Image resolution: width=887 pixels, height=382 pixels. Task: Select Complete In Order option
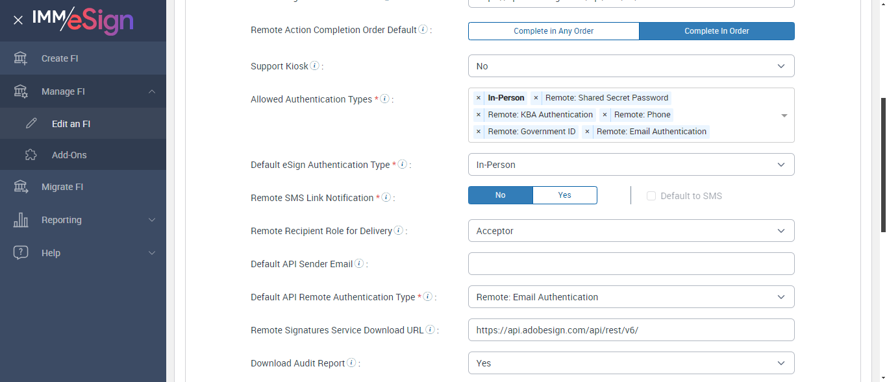point(716,31)
